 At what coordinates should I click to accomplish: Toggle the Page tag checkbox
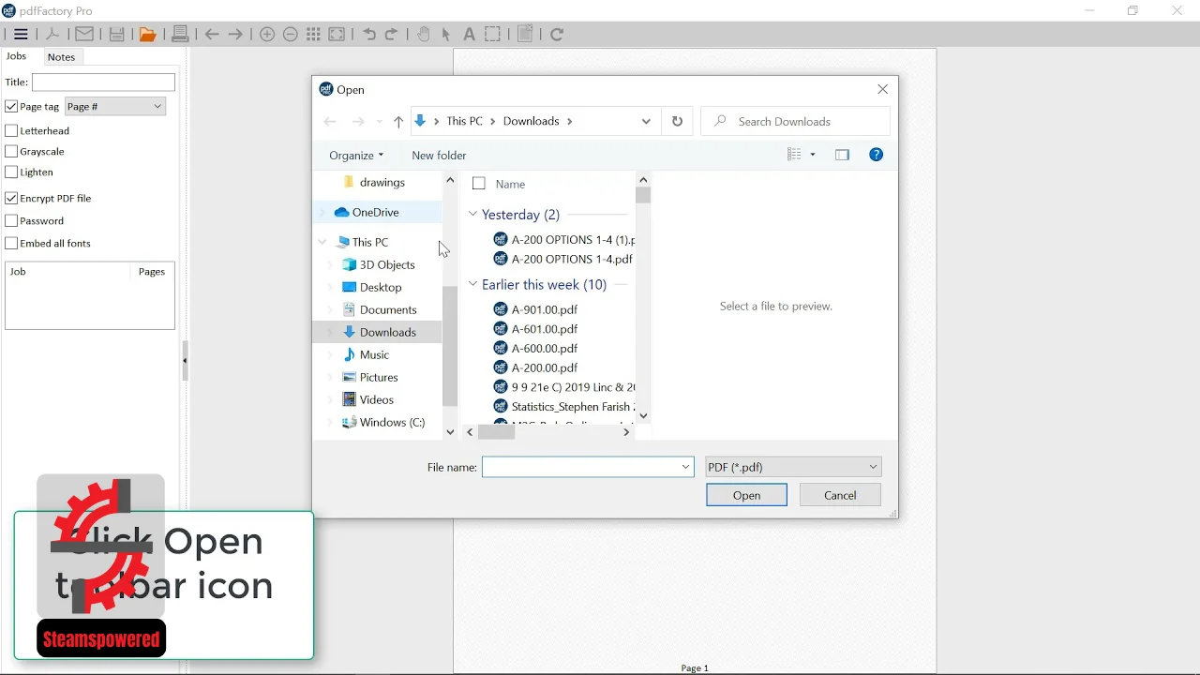click(11, 107)
